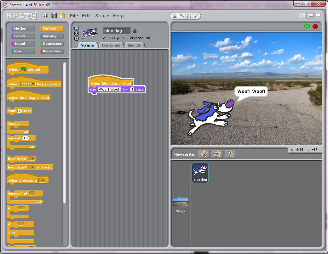Show Operators block category
Image resolution: width=328 pixels, height=254 pixels.
pyautogui.click(x=52, y=43)
